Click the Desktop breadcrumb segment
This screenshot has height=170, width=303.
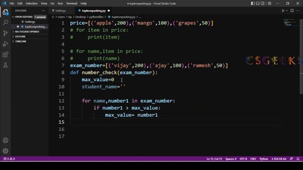click(x=80, y=17)
